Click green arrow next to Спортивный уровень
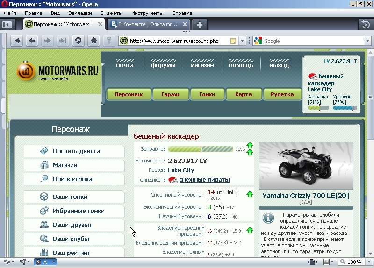The width and height of the screenshot is (374, 268). (x=250, y=194)
